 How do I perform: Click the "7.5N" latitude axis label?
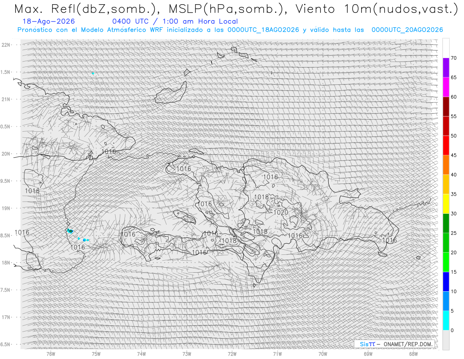tap(5, 290)
